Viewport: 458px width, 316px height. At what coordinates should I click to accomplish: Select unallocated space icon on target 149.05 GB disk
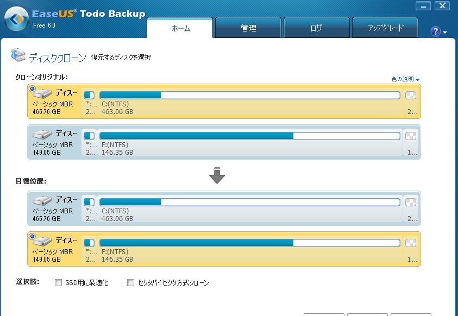coord(411,243)
